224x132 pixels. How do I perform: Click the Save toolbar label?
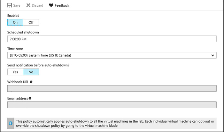point(17,5)
